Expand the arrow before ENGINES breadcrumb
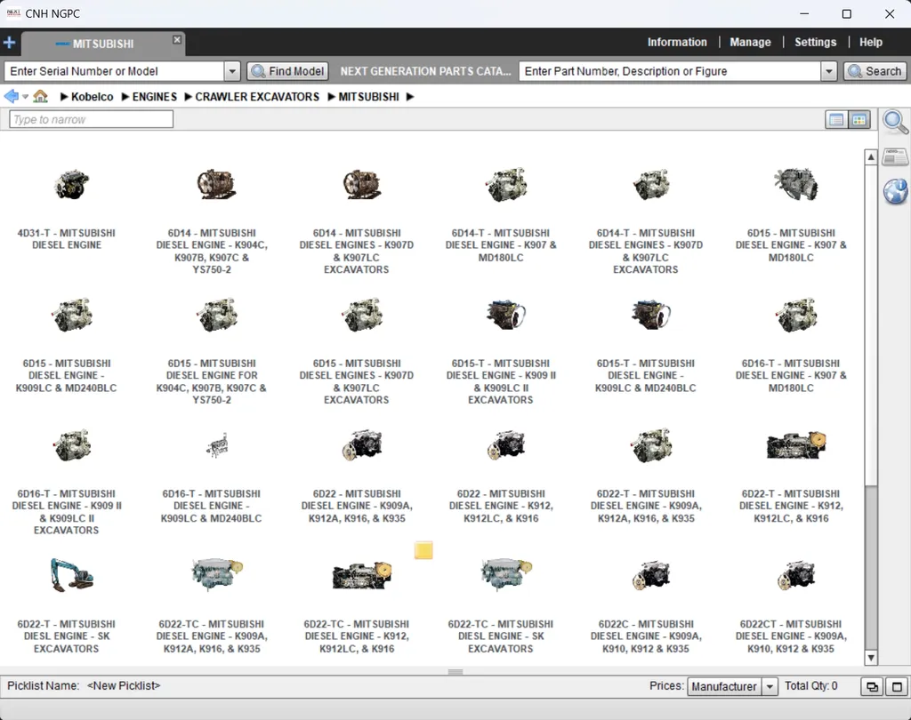This screenshot has width=911, height=720. [x=125, y=97]
